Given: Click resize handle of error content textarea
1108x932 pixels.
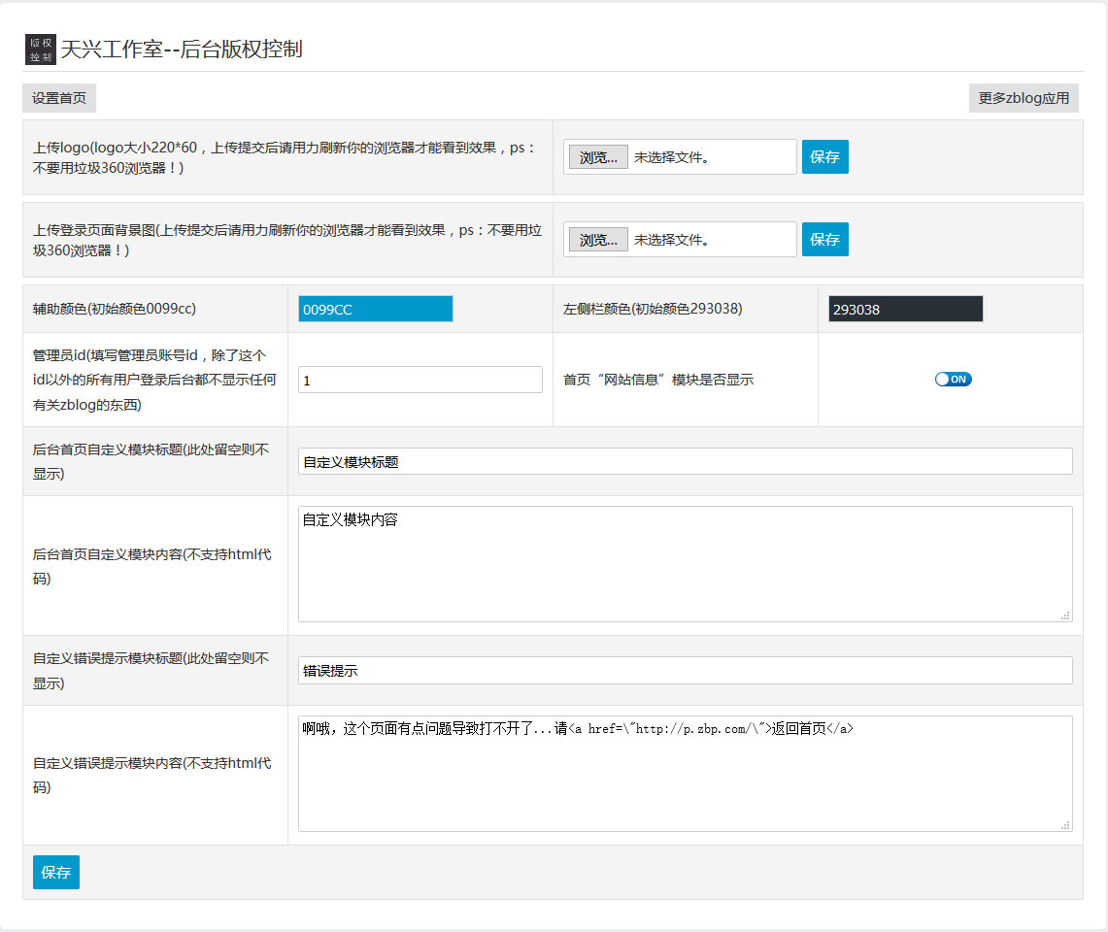Looking at the screenshot, I should pos(1065,824).
